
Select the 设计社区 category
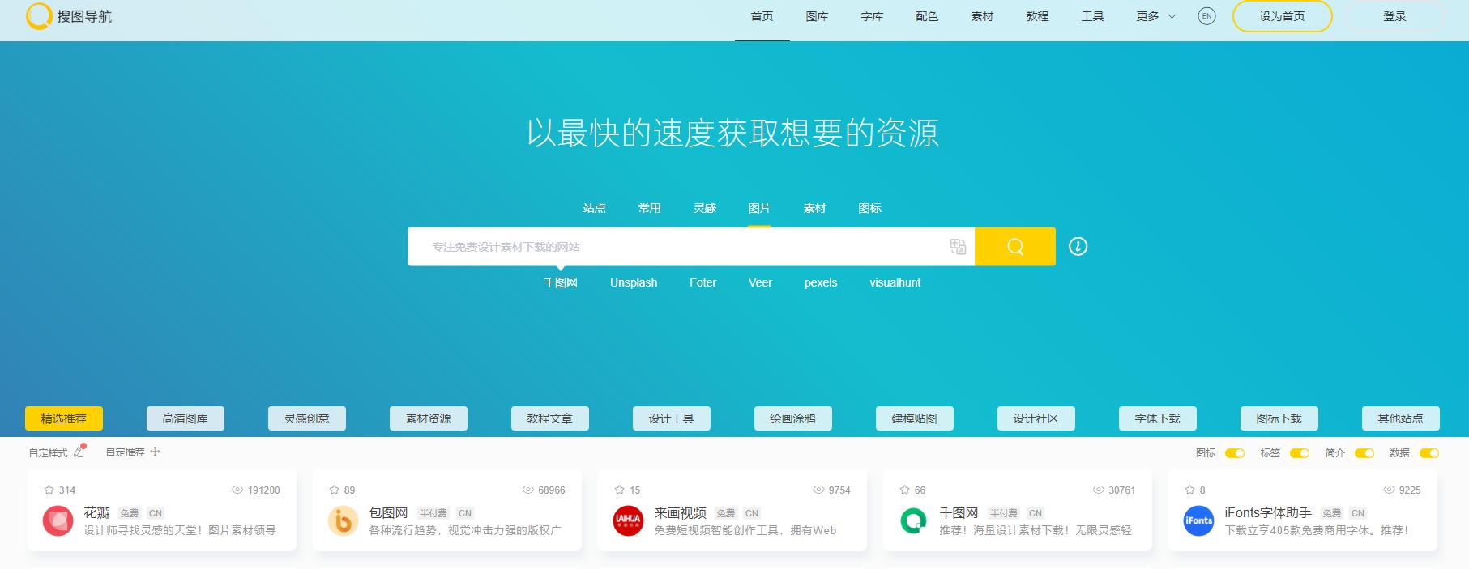coord(1036,418)
